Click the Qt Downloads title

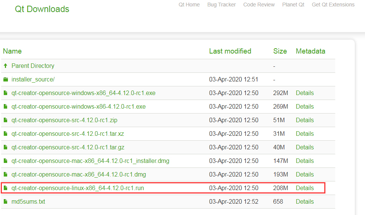point(42,9)
